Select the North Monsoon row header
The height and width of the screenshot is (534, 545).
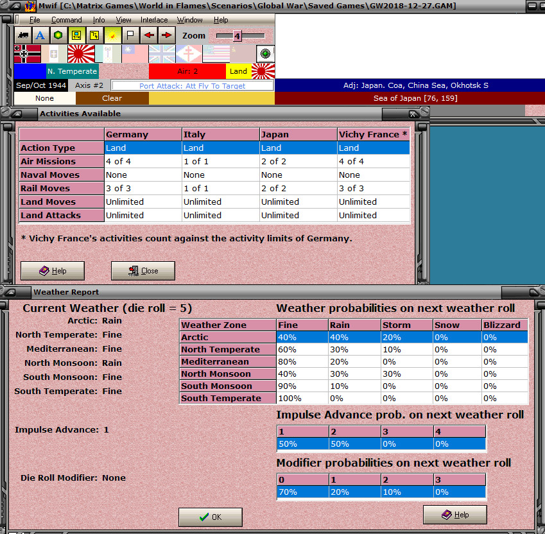[x=228, y=374]
